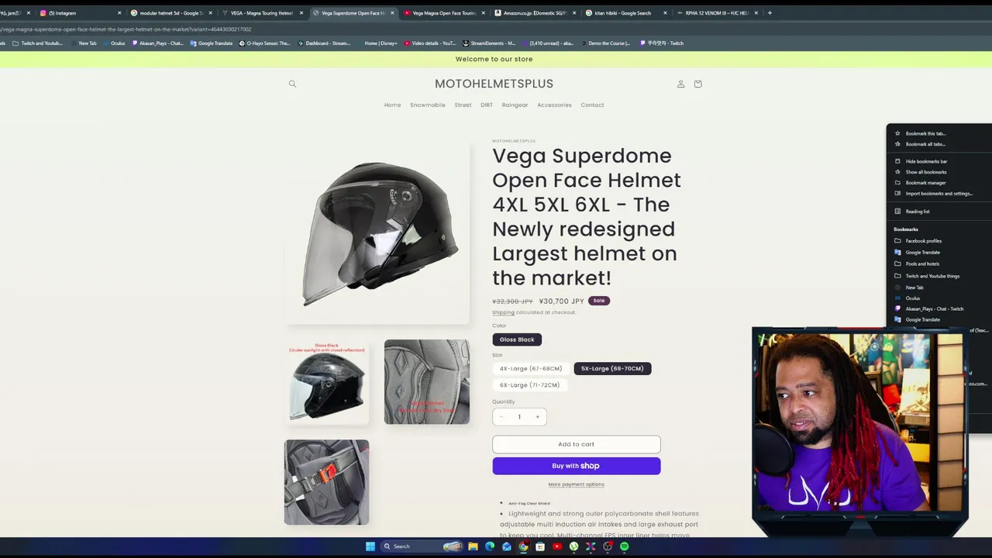Open Akasan_Plays - Chat - Twitch menu bookmark
This screenshot has height=558, width=992.
pyautogui.click(x=934, y=309)
